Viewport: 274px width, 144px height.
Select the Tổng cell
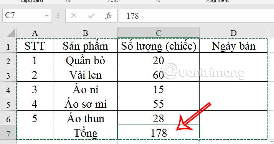(85, 132)
